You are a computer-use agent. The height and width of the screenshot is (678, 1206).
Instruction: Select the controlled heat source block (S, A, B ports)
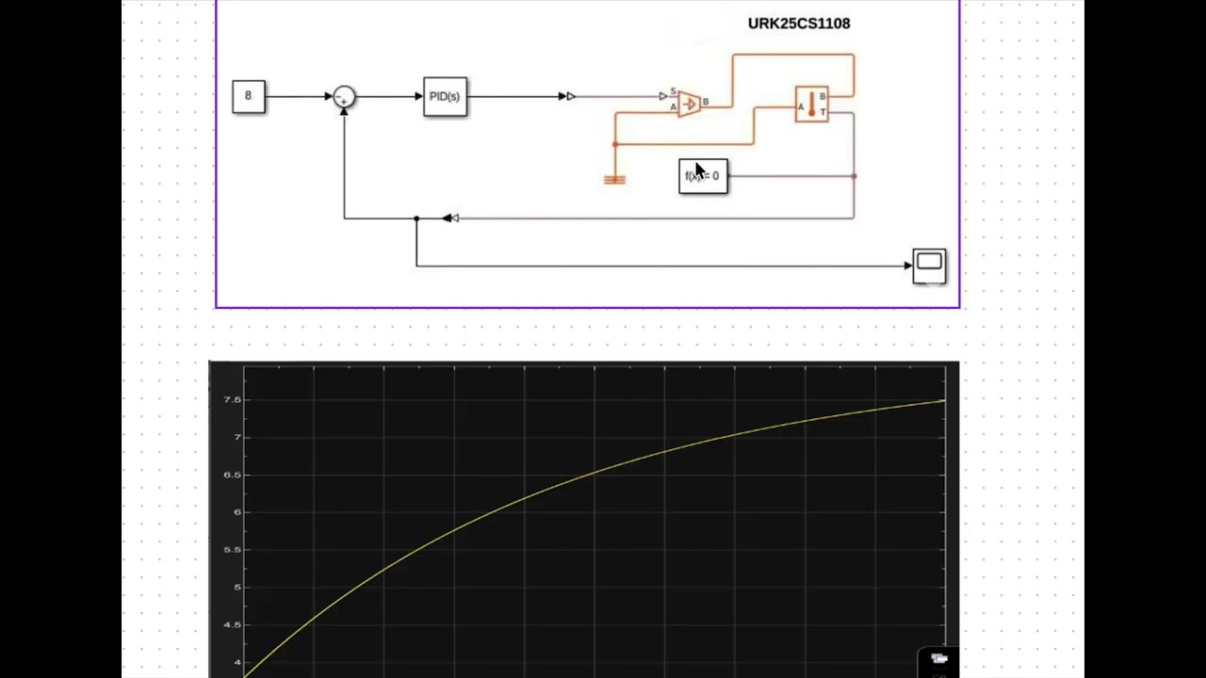[x=689, y=104]
